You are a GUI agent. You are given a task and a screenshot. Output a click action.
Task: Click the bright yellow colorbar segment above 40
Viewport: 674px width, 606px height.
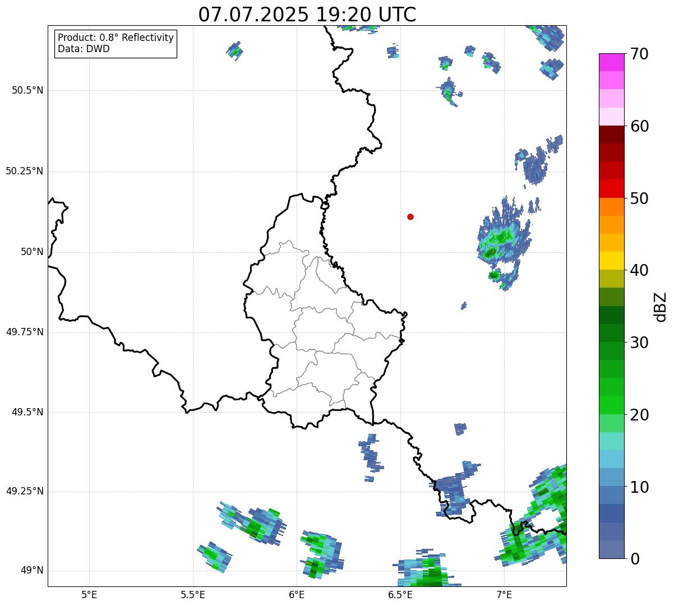612,261
